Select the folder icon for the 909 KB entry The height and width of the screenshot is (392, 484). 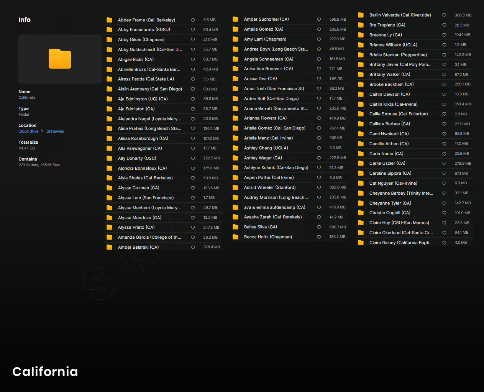pos(236,138)
